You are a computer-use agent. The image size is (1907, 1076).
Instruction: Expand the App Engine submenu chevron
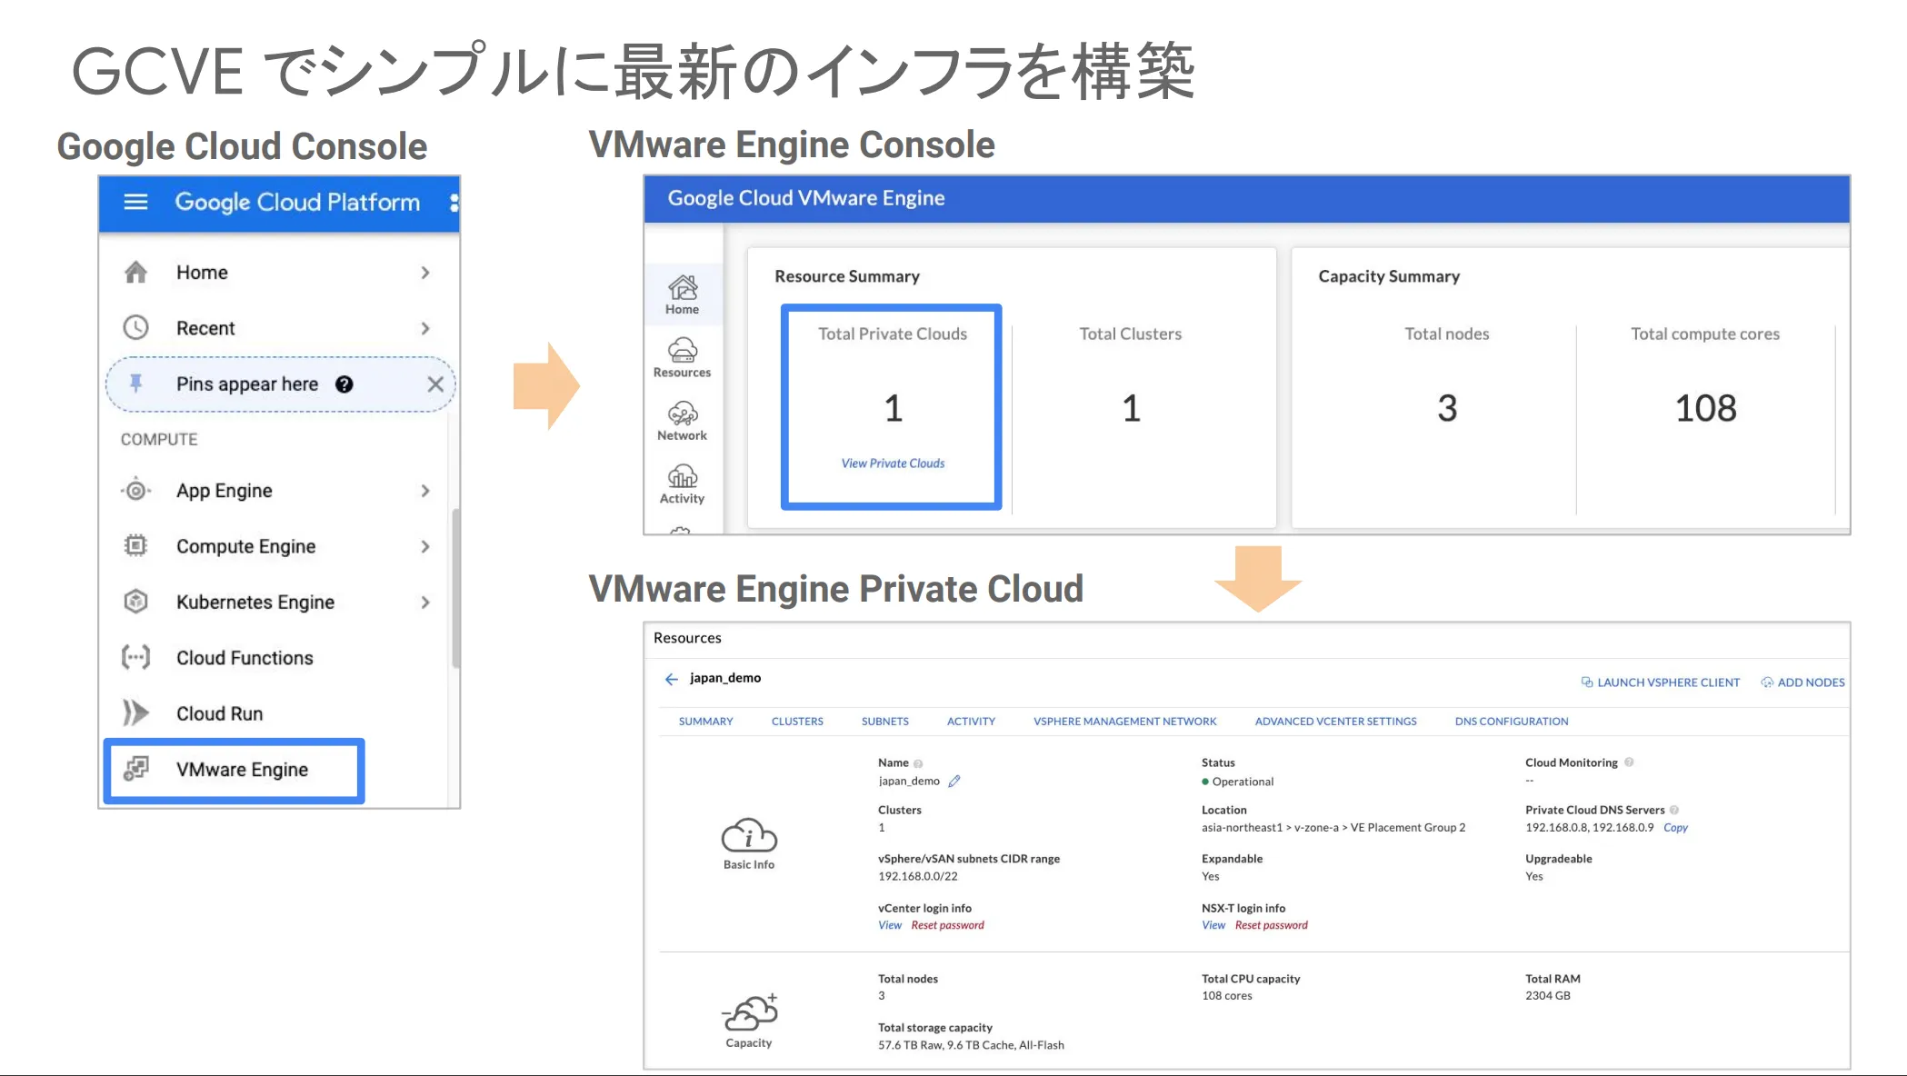pyautogui.click(x=425, y=491)
